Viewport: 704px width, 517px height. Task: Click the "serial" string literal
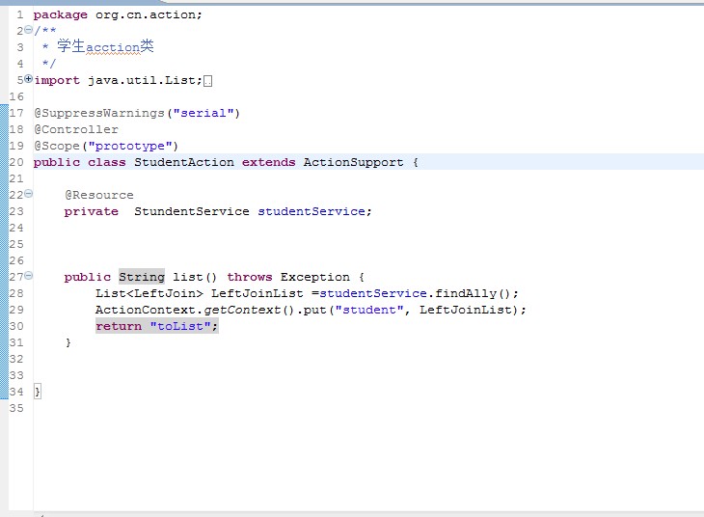pos(203,113)
